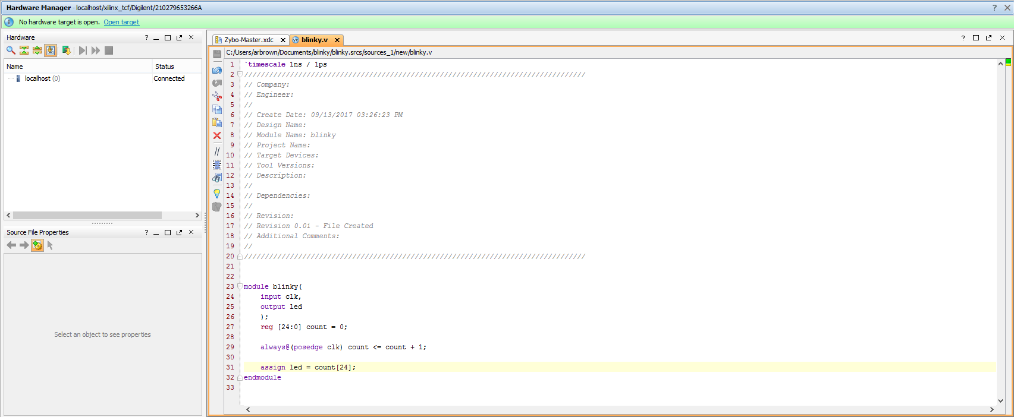Click the Search magnifier in Hardware toolbar
This screenshot has height=417, width=1014.
(11, 50)
